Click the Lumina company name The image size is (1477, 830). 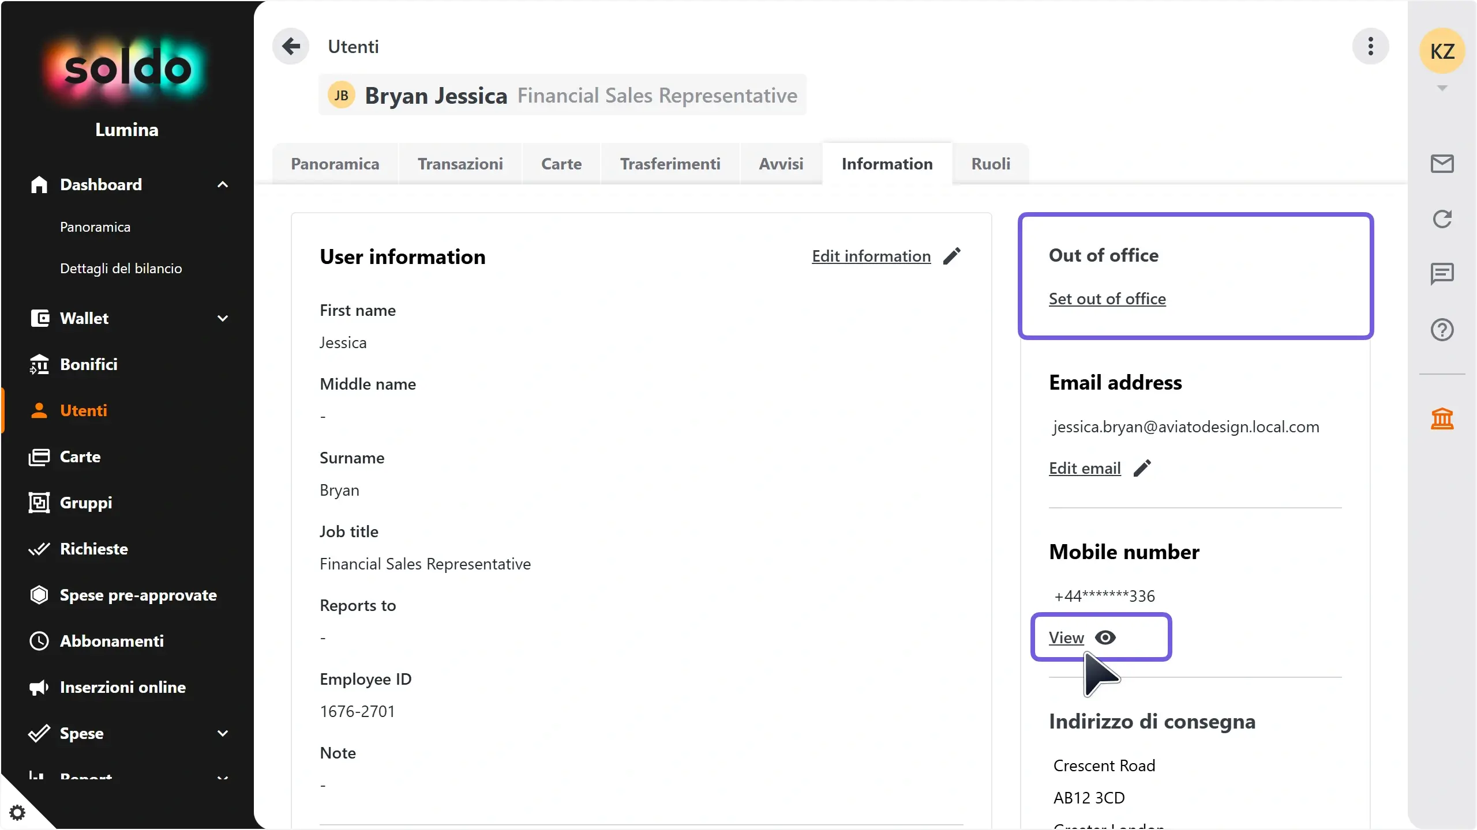pyautogui.click(x=127, y=130)
